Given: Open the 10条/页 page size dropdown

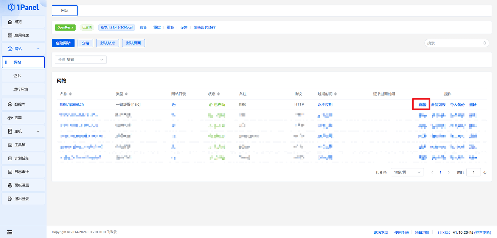Looking at the screenshot, I should tap(407, 172).
